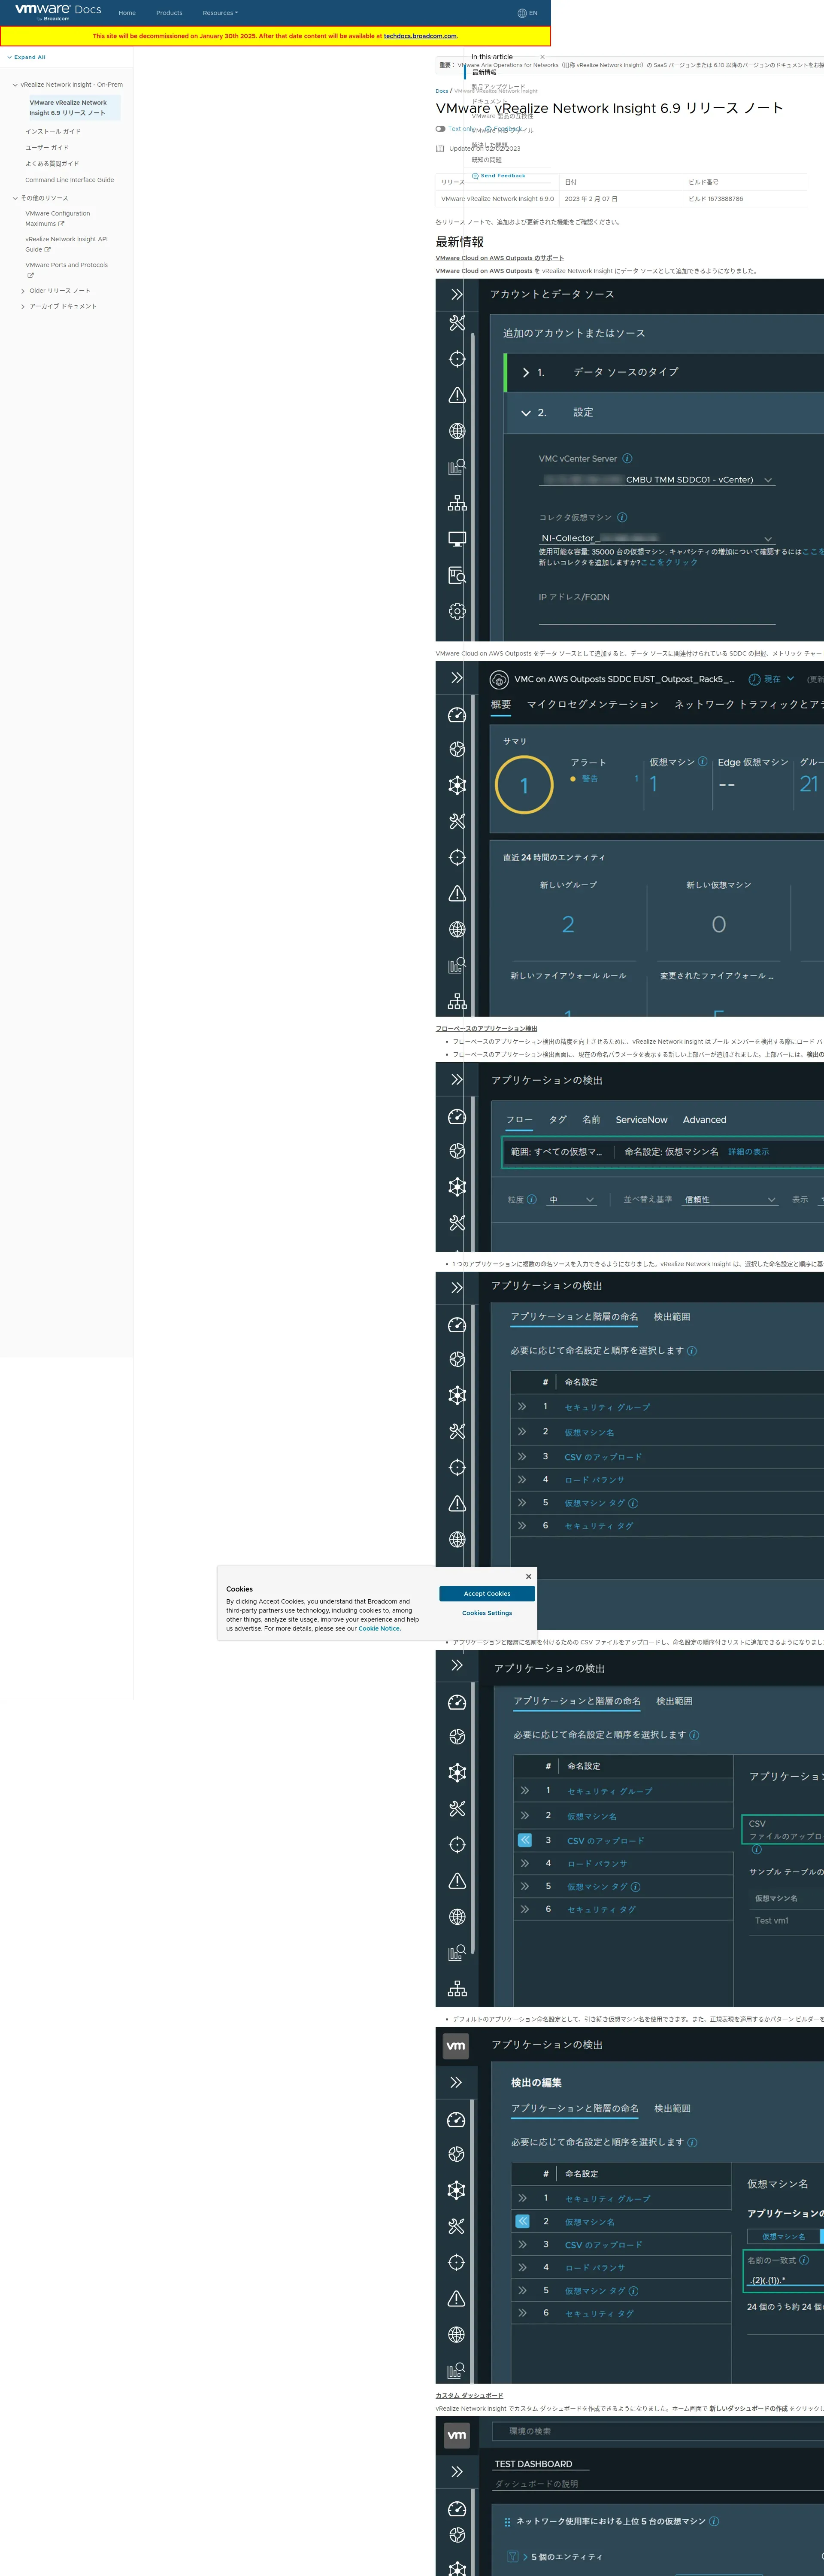824x2576 pixels.
Task: Click the Send Feedback icon link
Action: (x=475, y=175)
